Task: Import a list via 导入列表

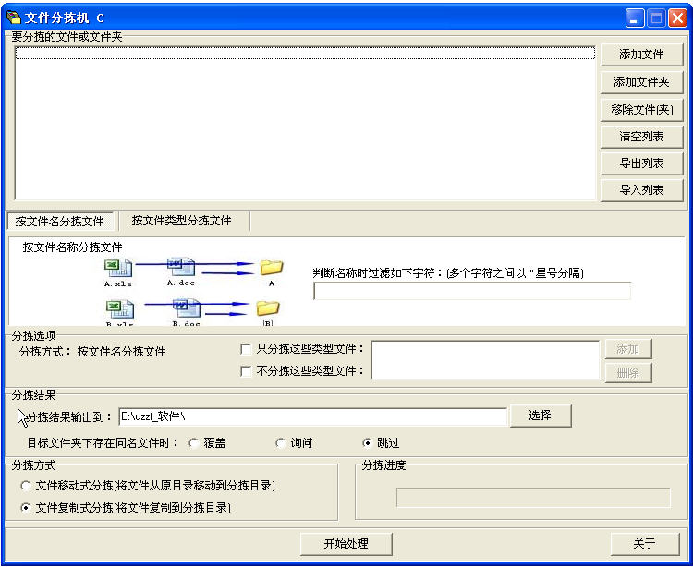Action: (x=641, y=190)
